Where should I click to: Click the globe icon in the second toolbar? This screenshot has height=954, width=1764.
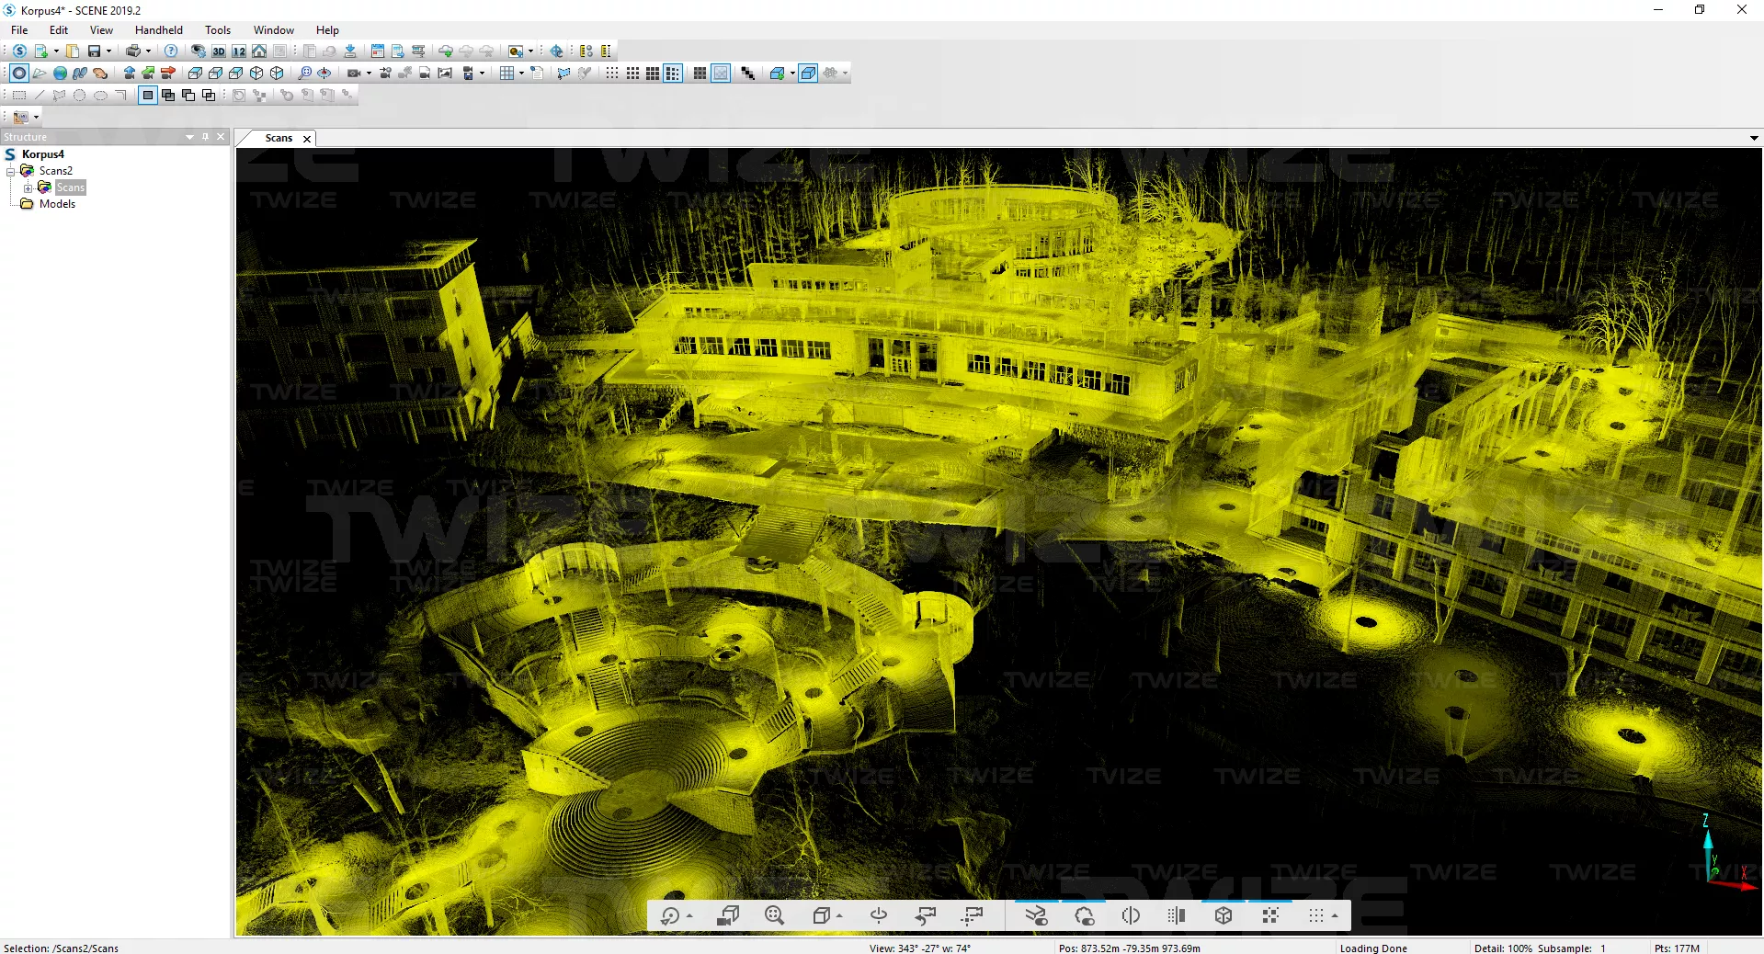60,74
